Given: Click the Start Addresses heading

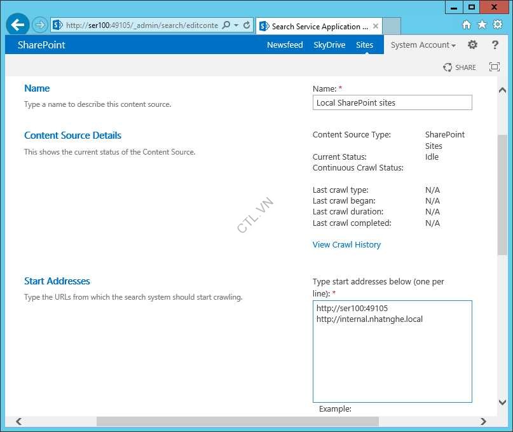Looking at the screenshot, I should (57, 281).
